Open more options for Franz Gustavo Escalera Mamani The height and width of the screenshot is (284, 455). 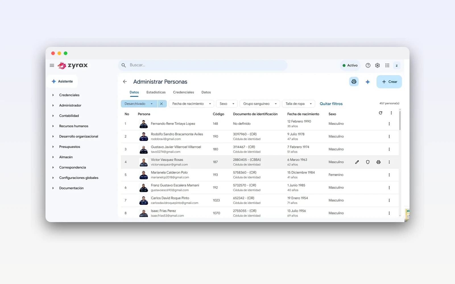tap(389, 188)
